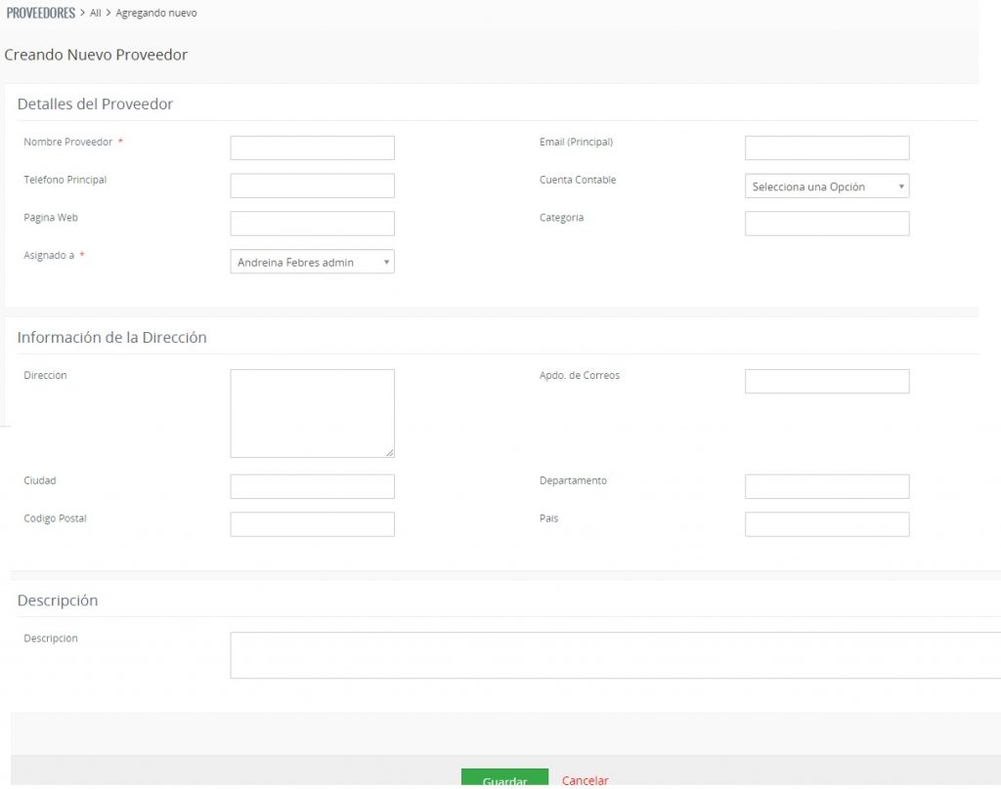
Task: Click the Descripcion text area
Action: (616, 655)
